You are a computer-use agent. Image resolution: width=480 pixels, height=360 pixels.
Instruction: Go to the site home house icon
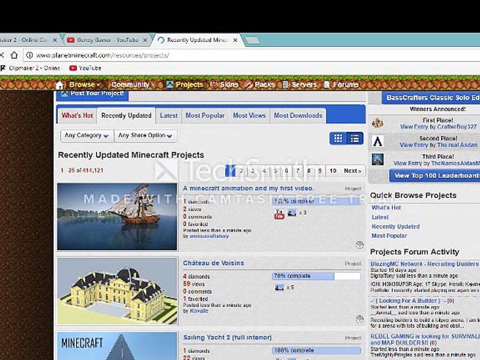point(59,85)
